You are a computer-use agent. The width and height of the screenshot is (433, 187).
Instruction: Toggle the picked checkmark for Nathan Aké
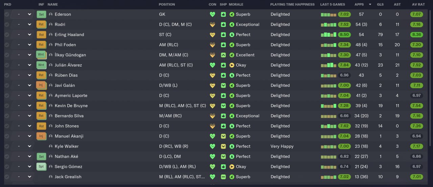click(x=7, y=157)
